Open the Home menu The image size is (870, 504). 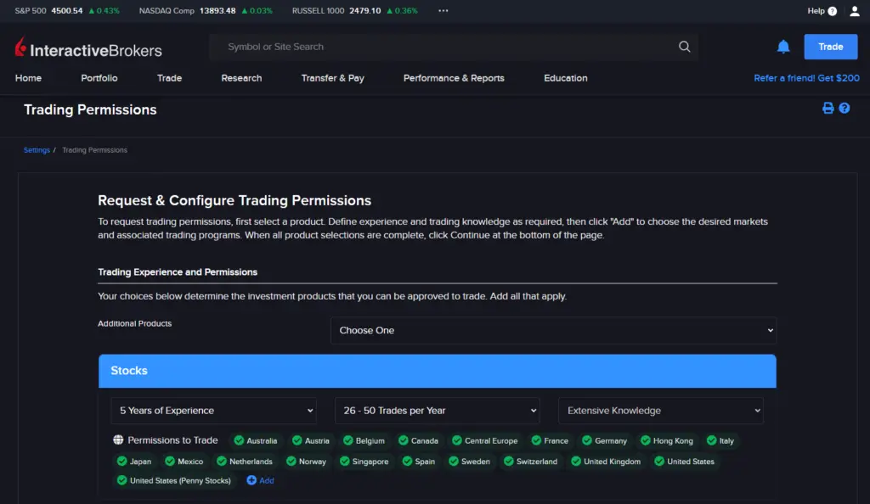pyautogui.click(x=28, y=78)
